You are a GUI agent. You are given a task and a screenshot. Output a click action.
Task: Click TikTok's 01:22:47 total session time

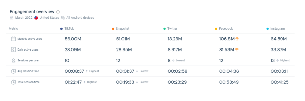(x=73, y=82)
